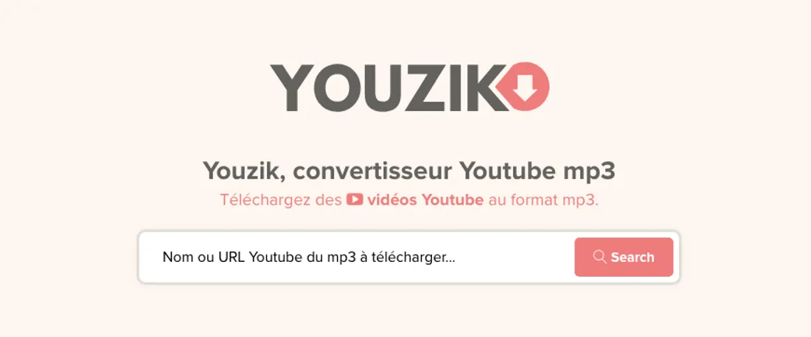Click "au format mp3." subtitle text

[x=543, y=200]
